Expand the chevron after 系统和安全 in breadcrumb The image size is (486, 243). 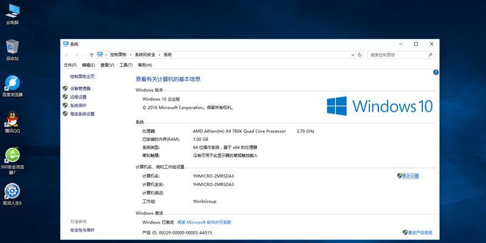[x=159, y=55]
